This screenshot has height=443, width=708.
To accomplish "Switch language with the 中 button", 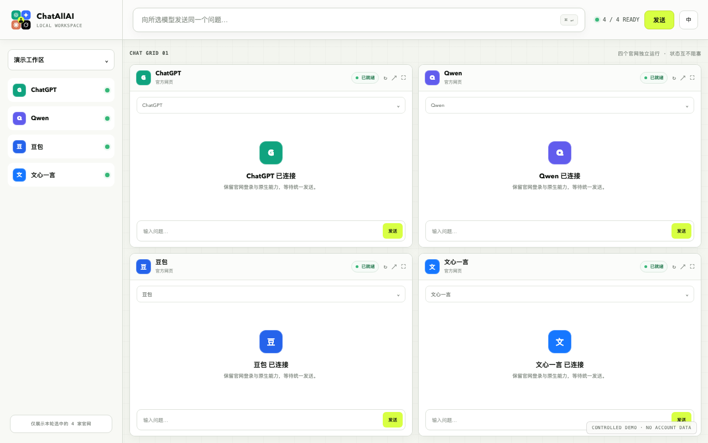I will [x=689, y=20].
